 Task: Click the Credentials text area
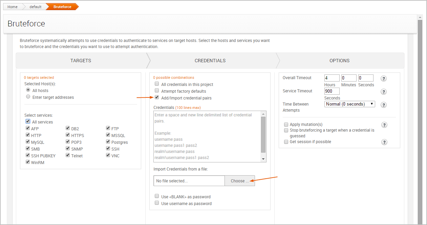207,136
